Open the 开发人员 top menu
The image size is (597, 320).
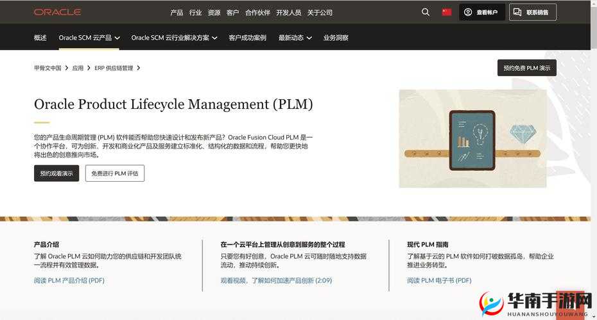point(289,13)
